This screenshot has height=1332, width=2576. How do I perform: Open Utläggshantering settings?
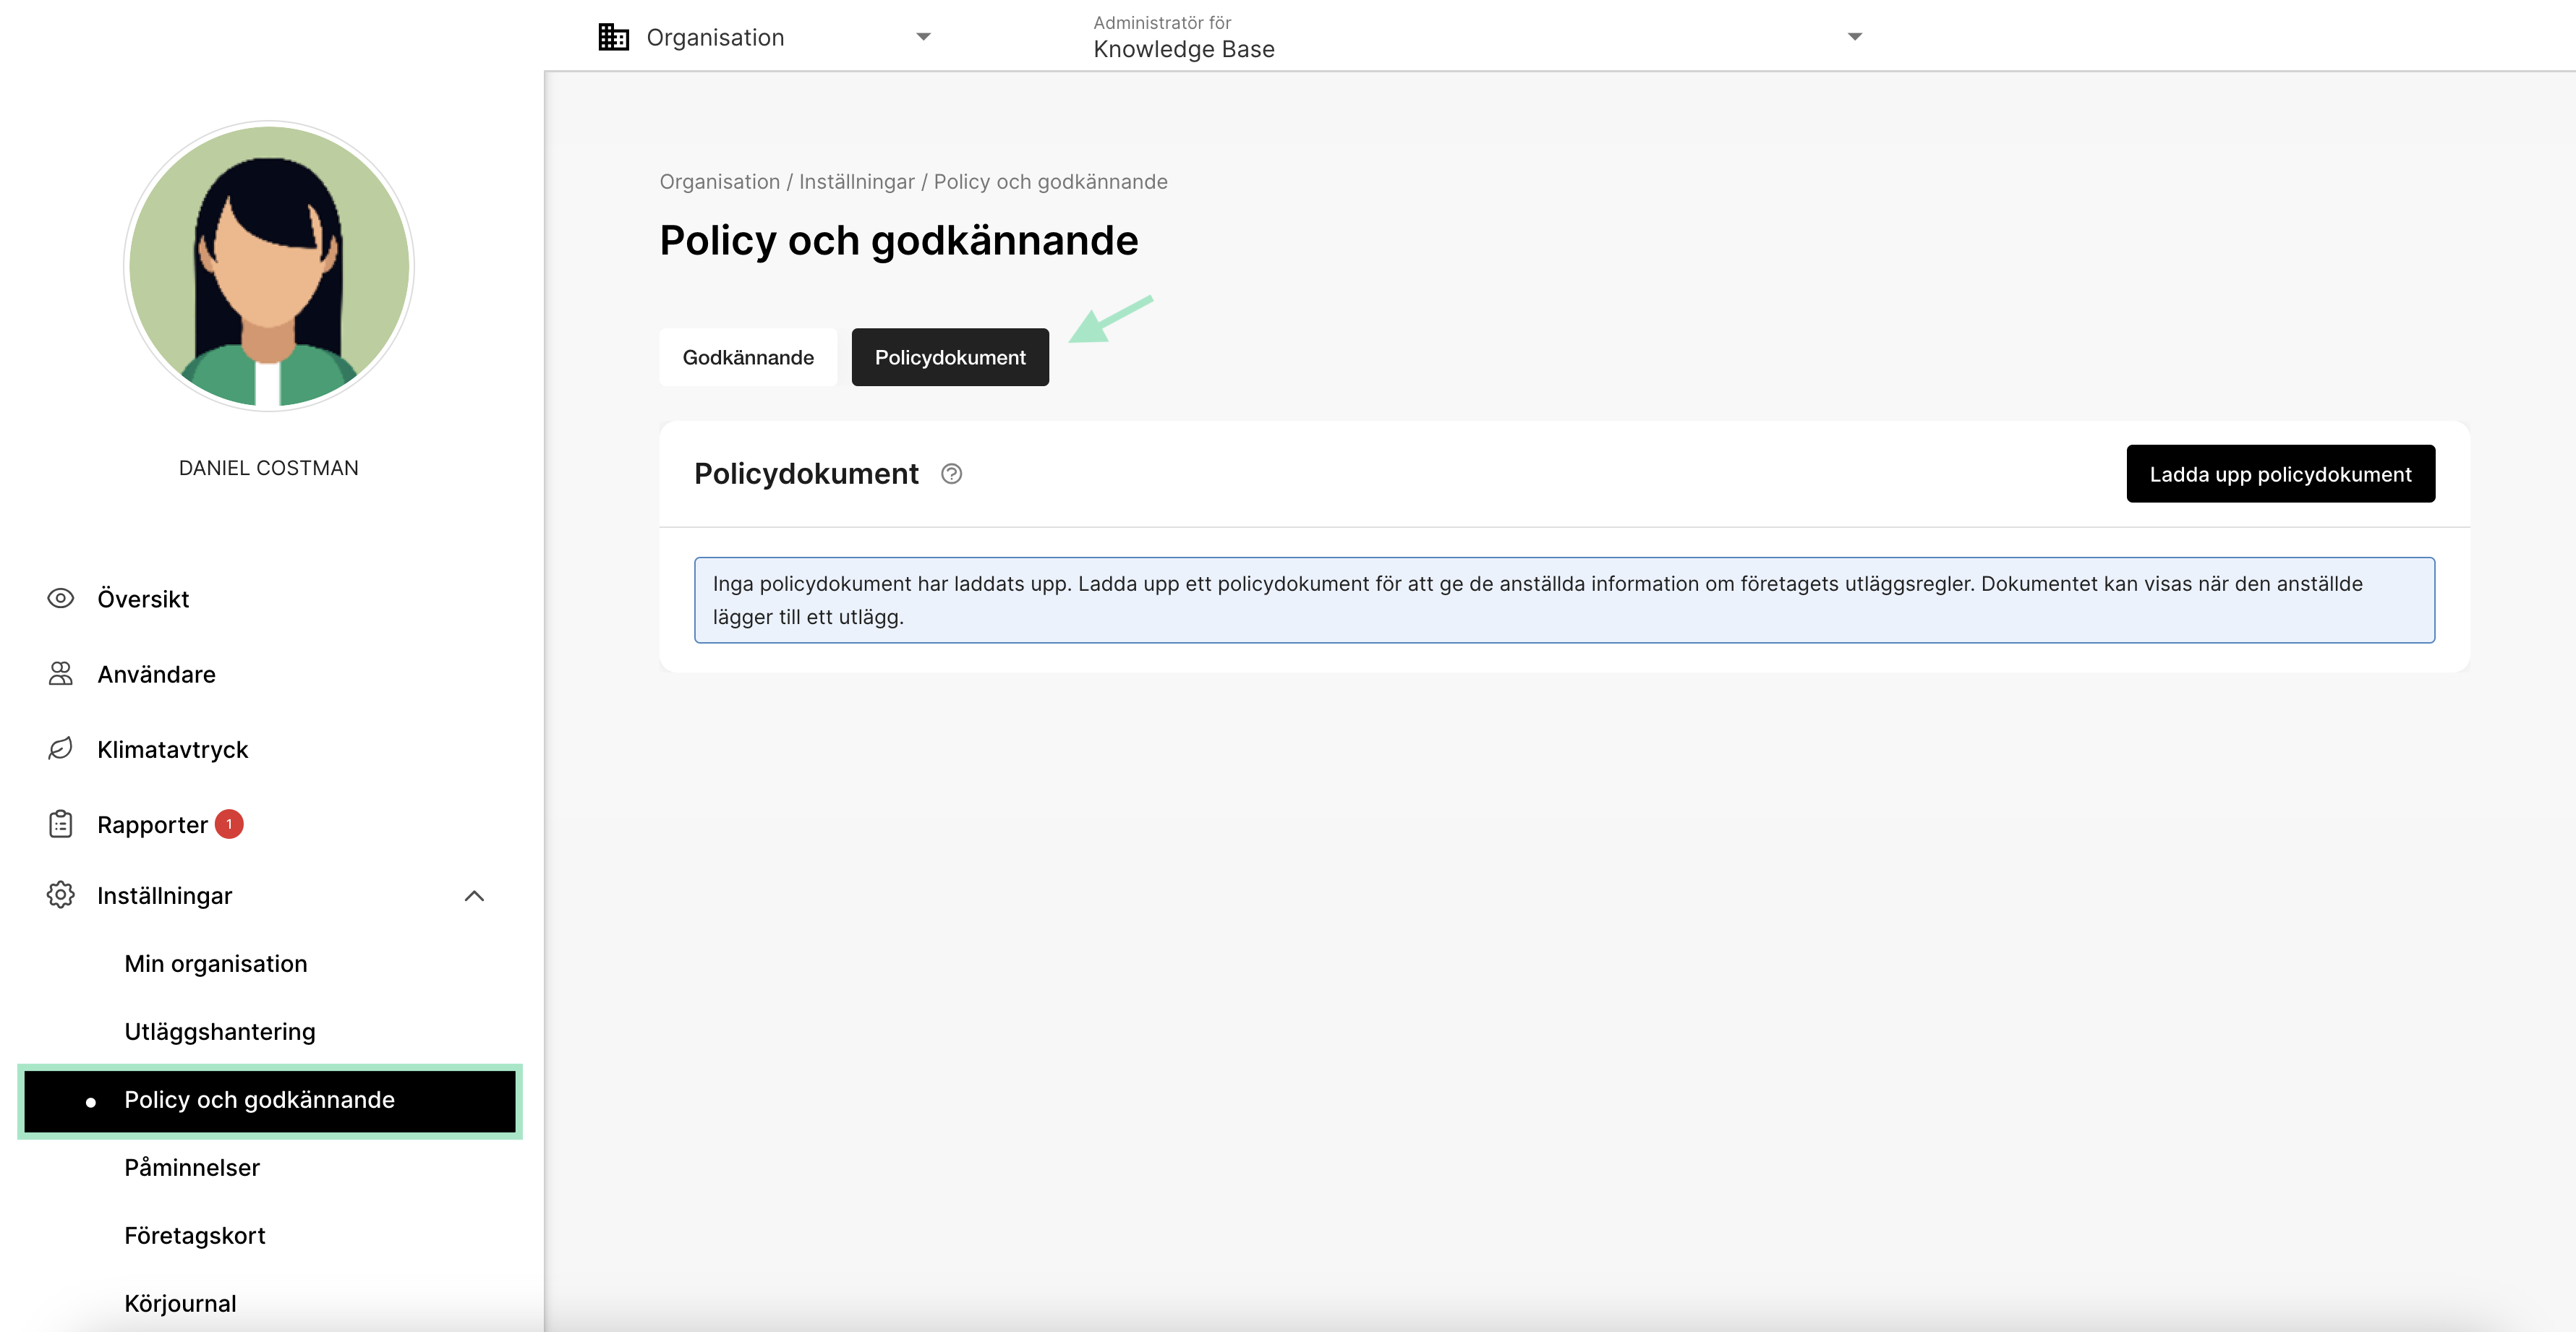[x=219, y=1032]
